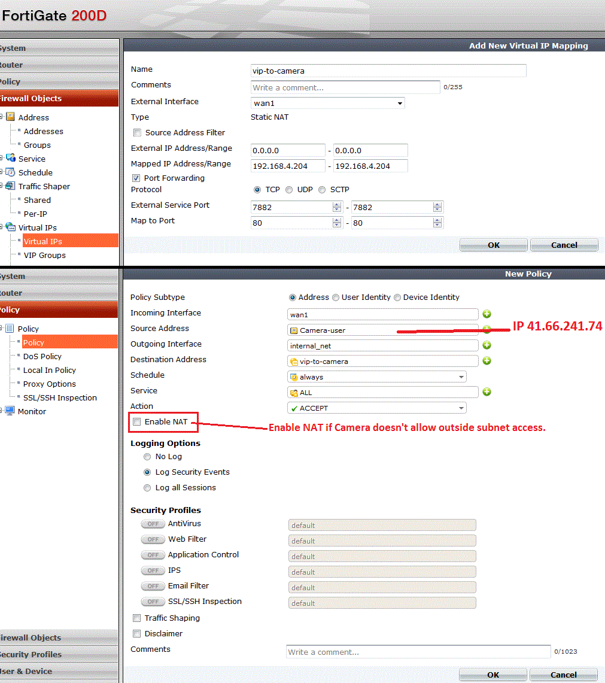
Task: Open Firewall Objects section in top menu
Action: [59, 98]
